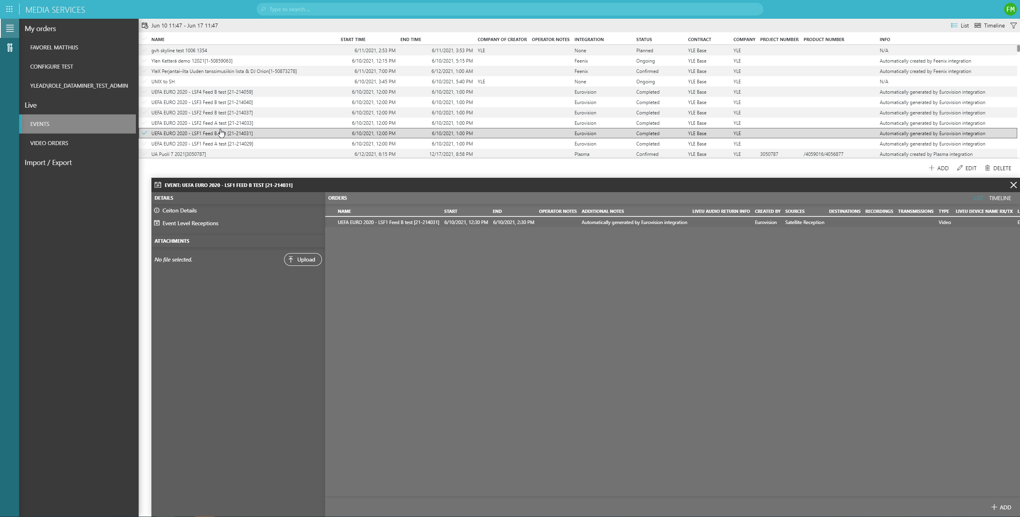Open the filter funnel icon
Screen dimensions: 1020x517
[1013, 26]
